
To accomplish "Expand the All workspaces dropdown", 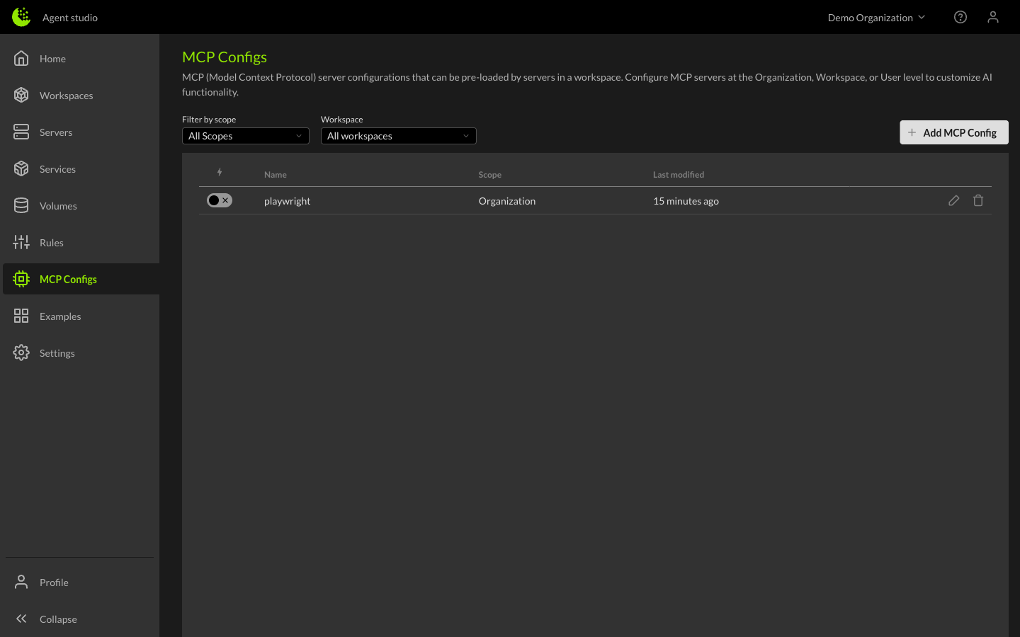I will pos(398,136).
